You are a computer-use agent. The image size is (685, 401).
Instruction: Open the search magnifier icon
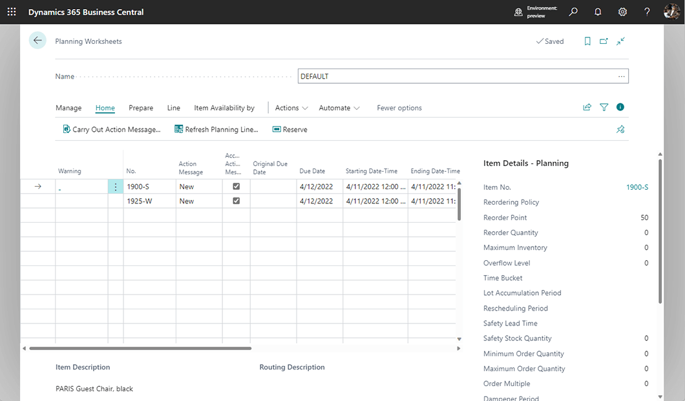pyautogui.click(x=573, y=12)
